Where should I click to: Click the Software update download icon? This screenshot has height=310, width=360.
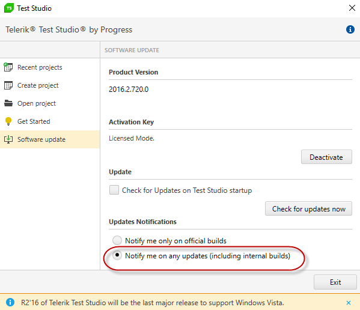tap(8, 139)
